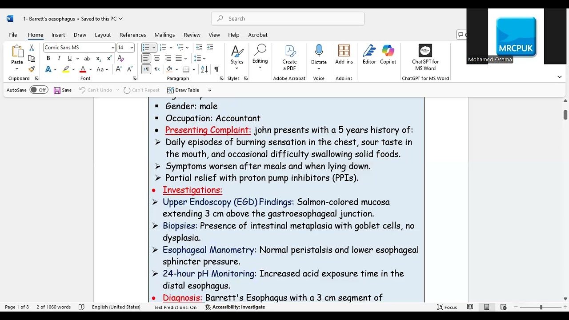
Task: Toggle Underline formatting
Action: (x=69, y=58)
